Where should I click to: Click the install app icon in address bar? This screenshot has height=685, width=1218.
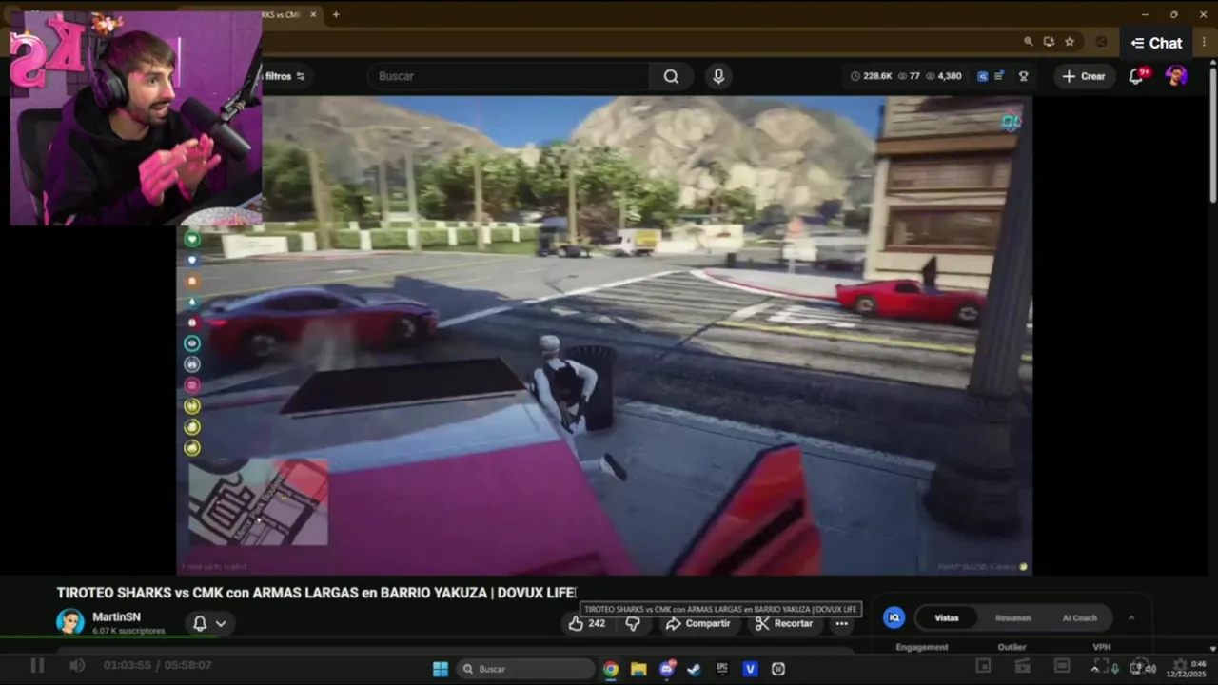1049,42
